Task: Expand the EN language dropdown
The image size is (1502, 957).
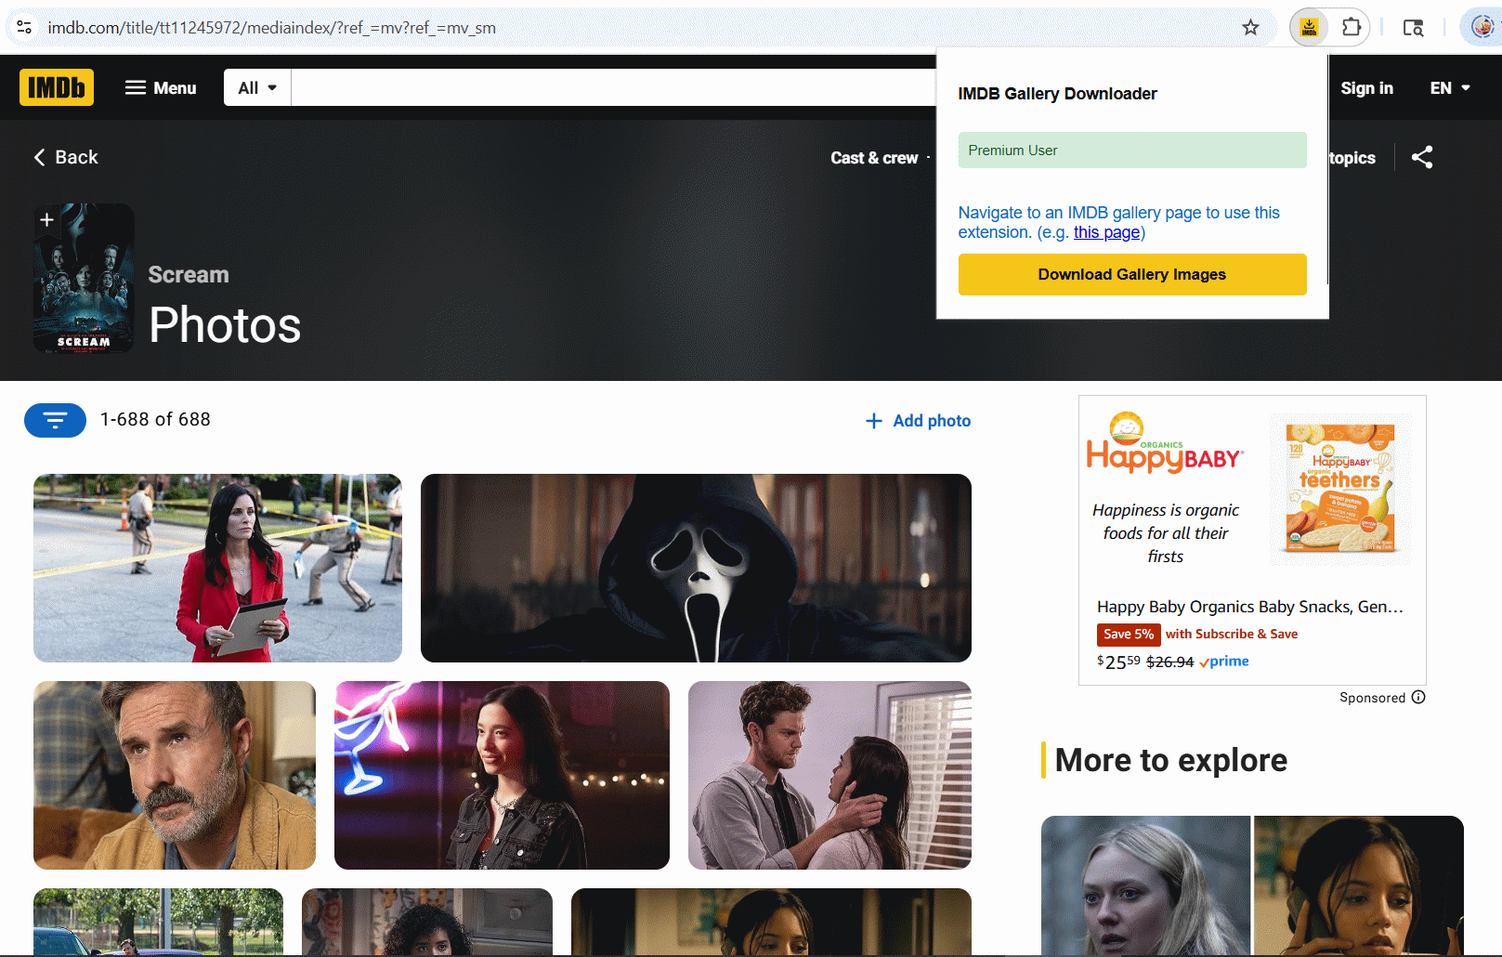Action: tap(1449, 87)
